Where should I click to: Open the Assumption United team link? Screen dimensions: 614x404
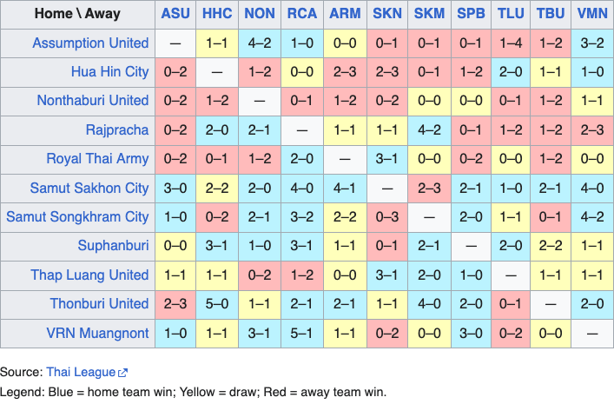(90, 43)
